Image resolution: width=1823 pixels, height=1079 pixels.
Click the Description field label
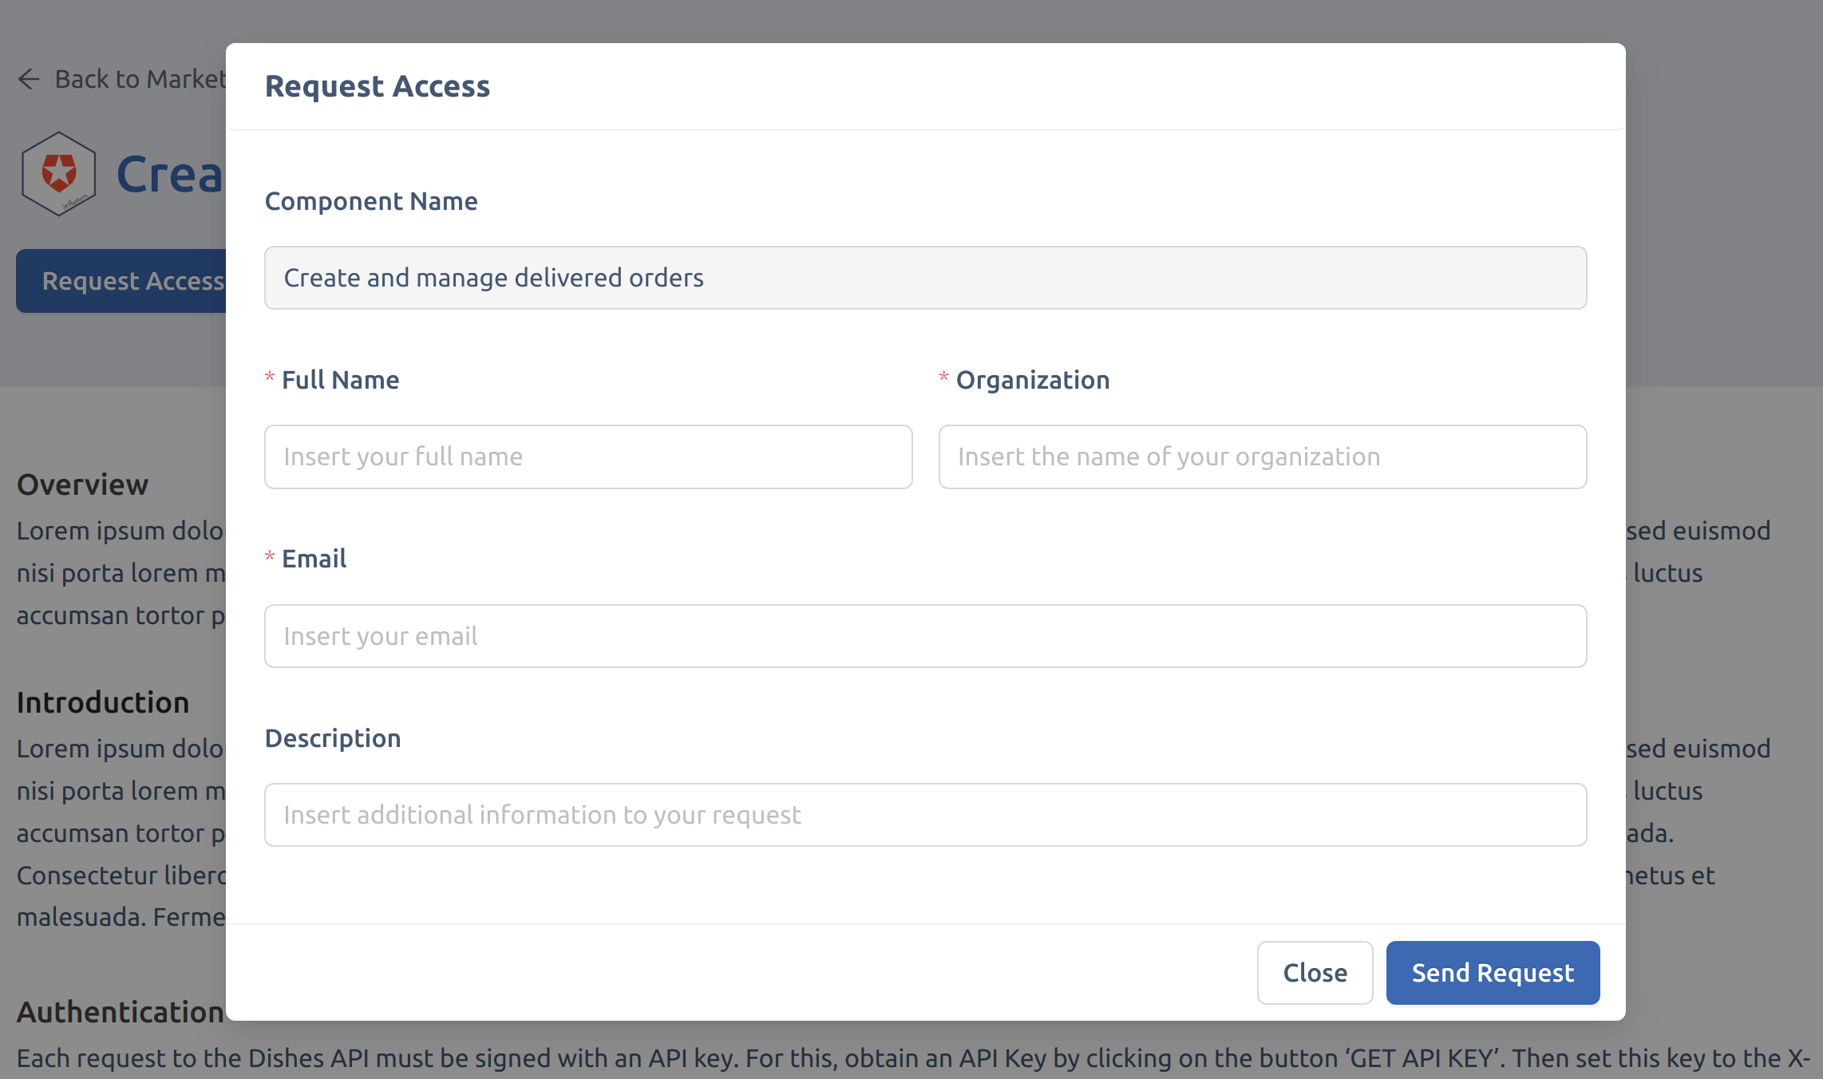333,738
